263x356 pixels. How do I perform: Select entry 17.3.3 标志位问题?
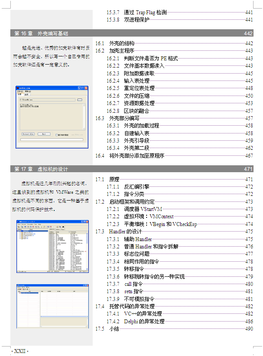[x=180, y=254]
